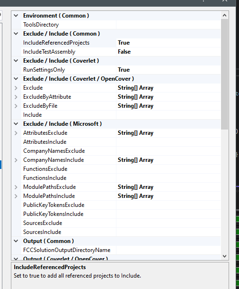239x289 pixels.
Task: Click the Include property value field
Action: (168, 115)
